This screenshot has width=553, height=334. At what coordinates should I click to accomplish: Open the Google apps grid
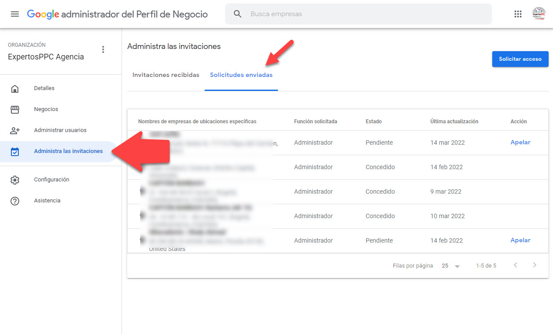518,14
